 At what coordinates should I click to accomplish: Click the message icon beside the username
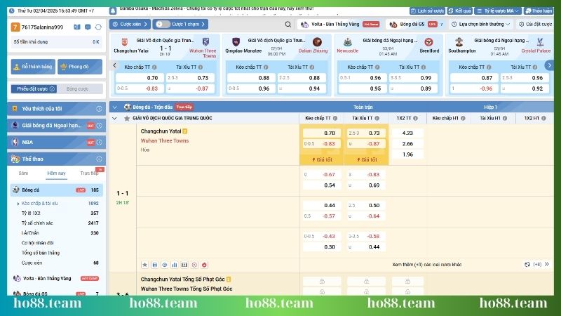(x=87, y=27)
